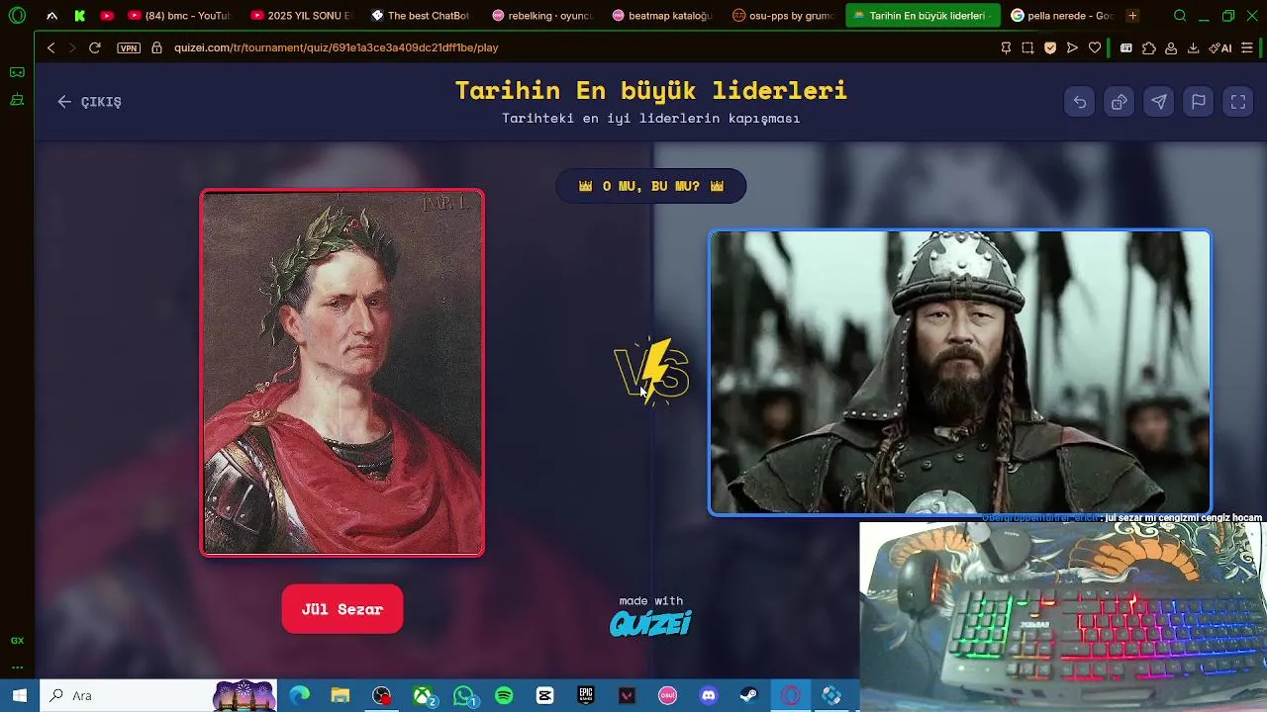The image size is (1267, 712).
Task: Open the Flow send icon in toolbar
Action: point(1072,47)
